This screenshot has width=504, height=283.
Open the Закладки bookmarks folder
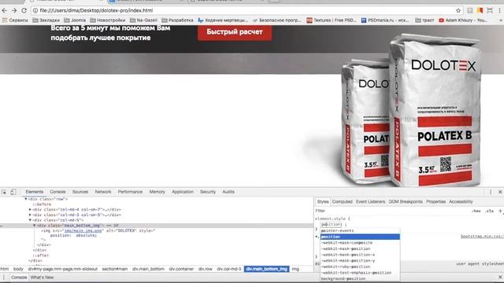(46, 20)
